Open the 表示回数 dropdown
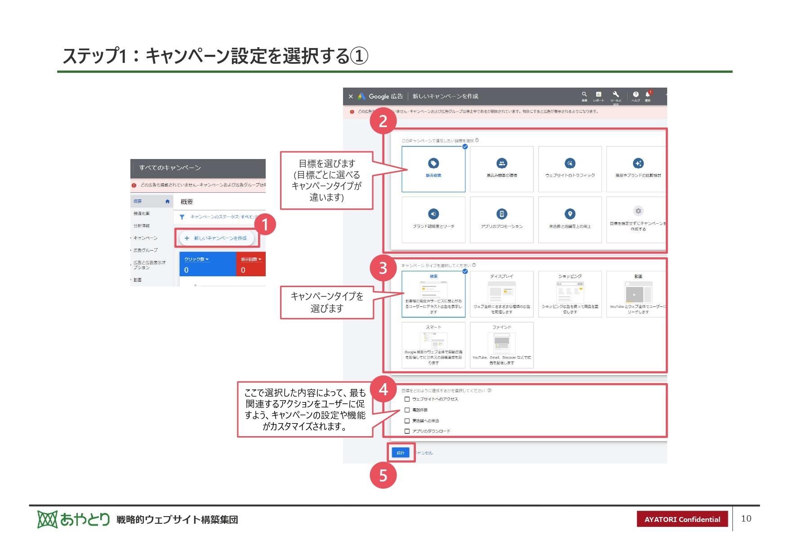Viewport: 789px width, 557px height. pyautogui.click(x=251, y=259)
